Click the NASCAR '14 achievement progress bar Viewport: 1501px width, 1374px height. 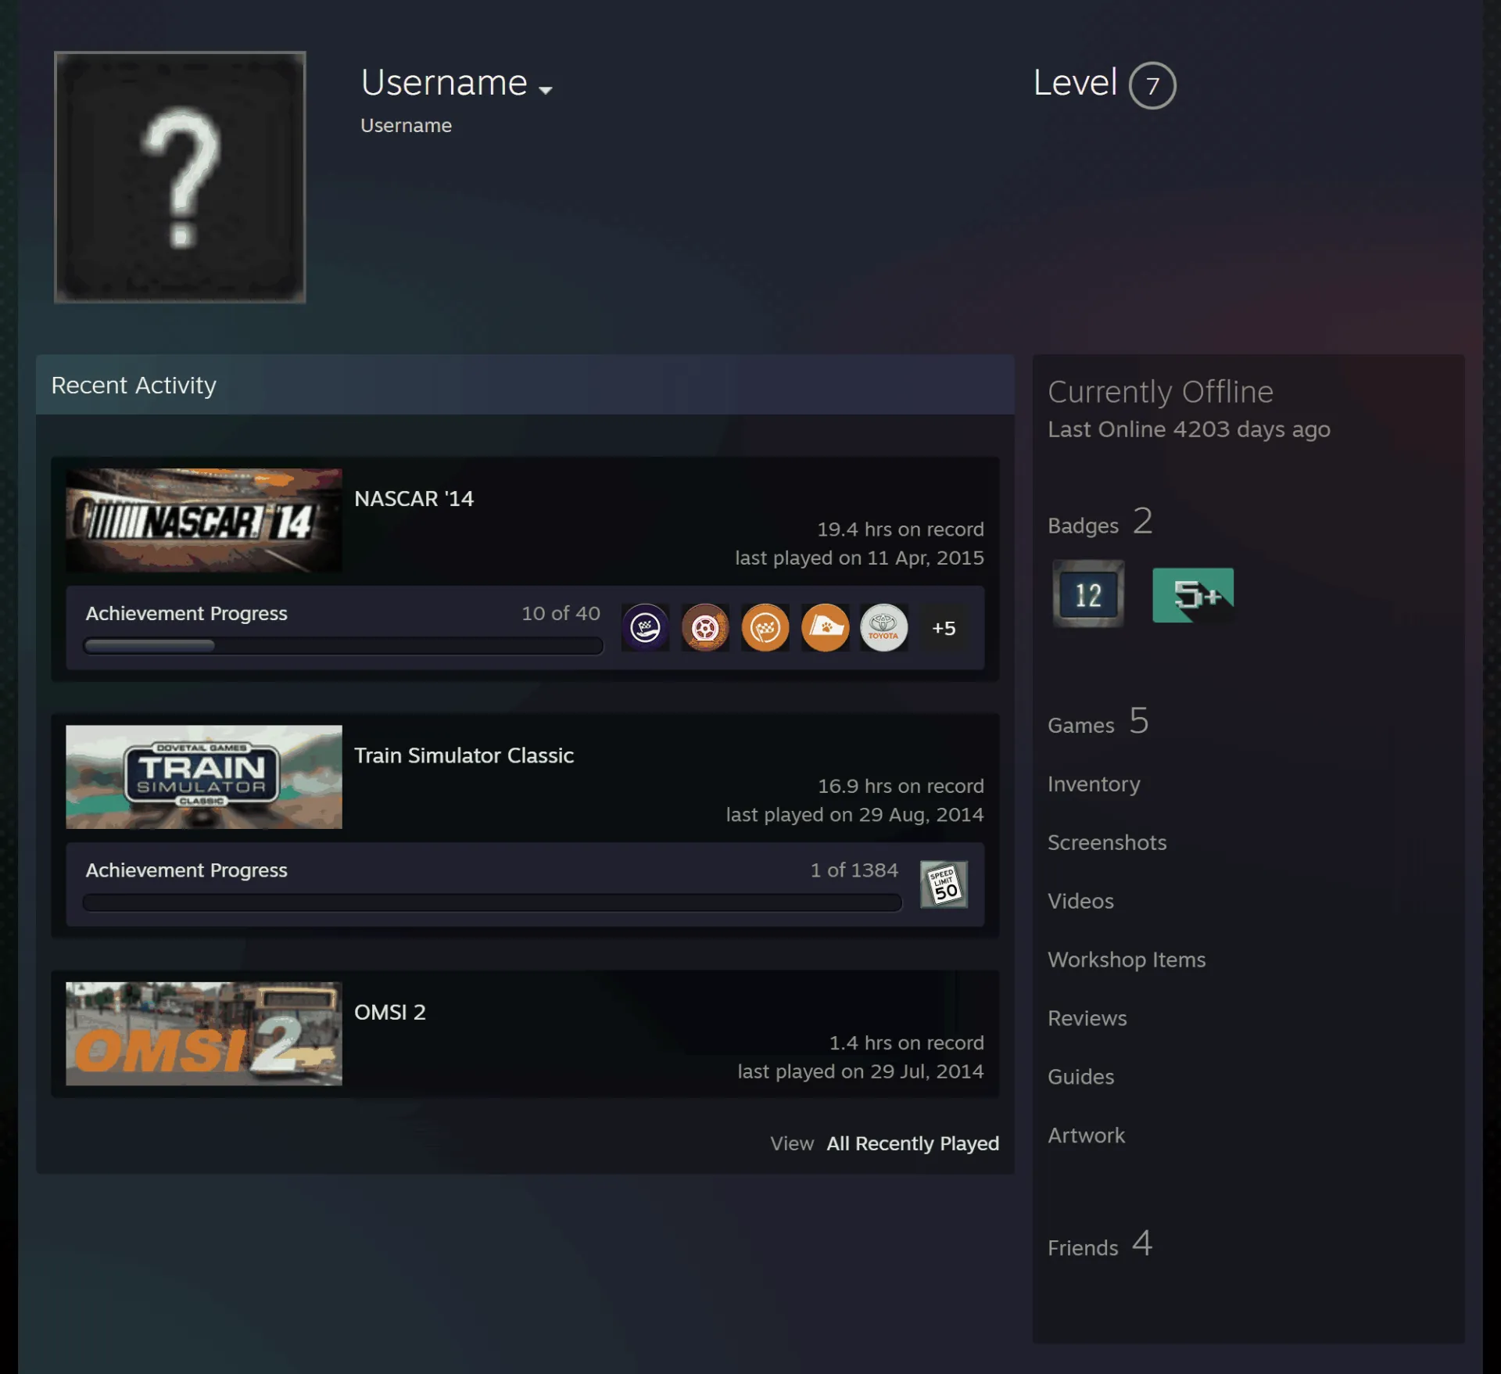click(343, 645)
